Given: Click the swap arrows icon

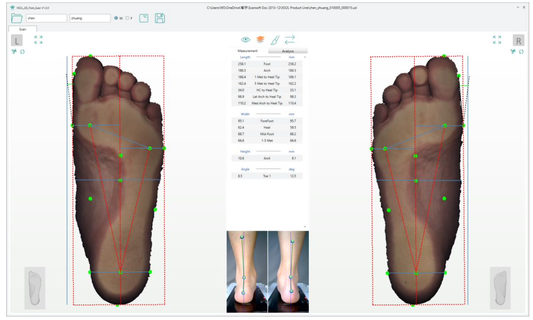Looking at the screenshot, I should tap(290, 40).
